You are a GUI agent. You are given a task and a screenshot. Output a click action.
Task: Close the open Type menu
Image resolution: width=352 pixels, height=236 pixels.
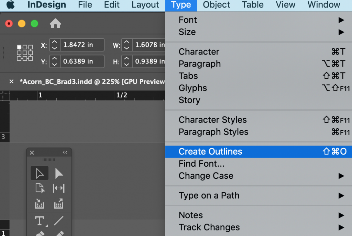tap(181, 5)
